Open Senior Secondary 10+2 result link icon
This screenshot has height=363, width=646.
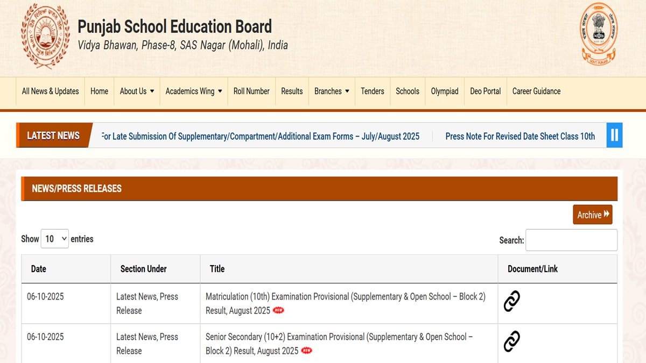coord(511,341)
